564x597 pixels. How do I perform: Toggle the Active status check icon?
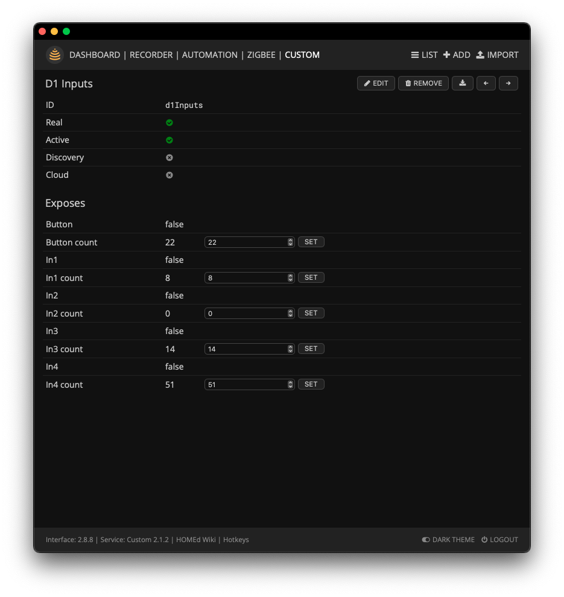point(169,140)
